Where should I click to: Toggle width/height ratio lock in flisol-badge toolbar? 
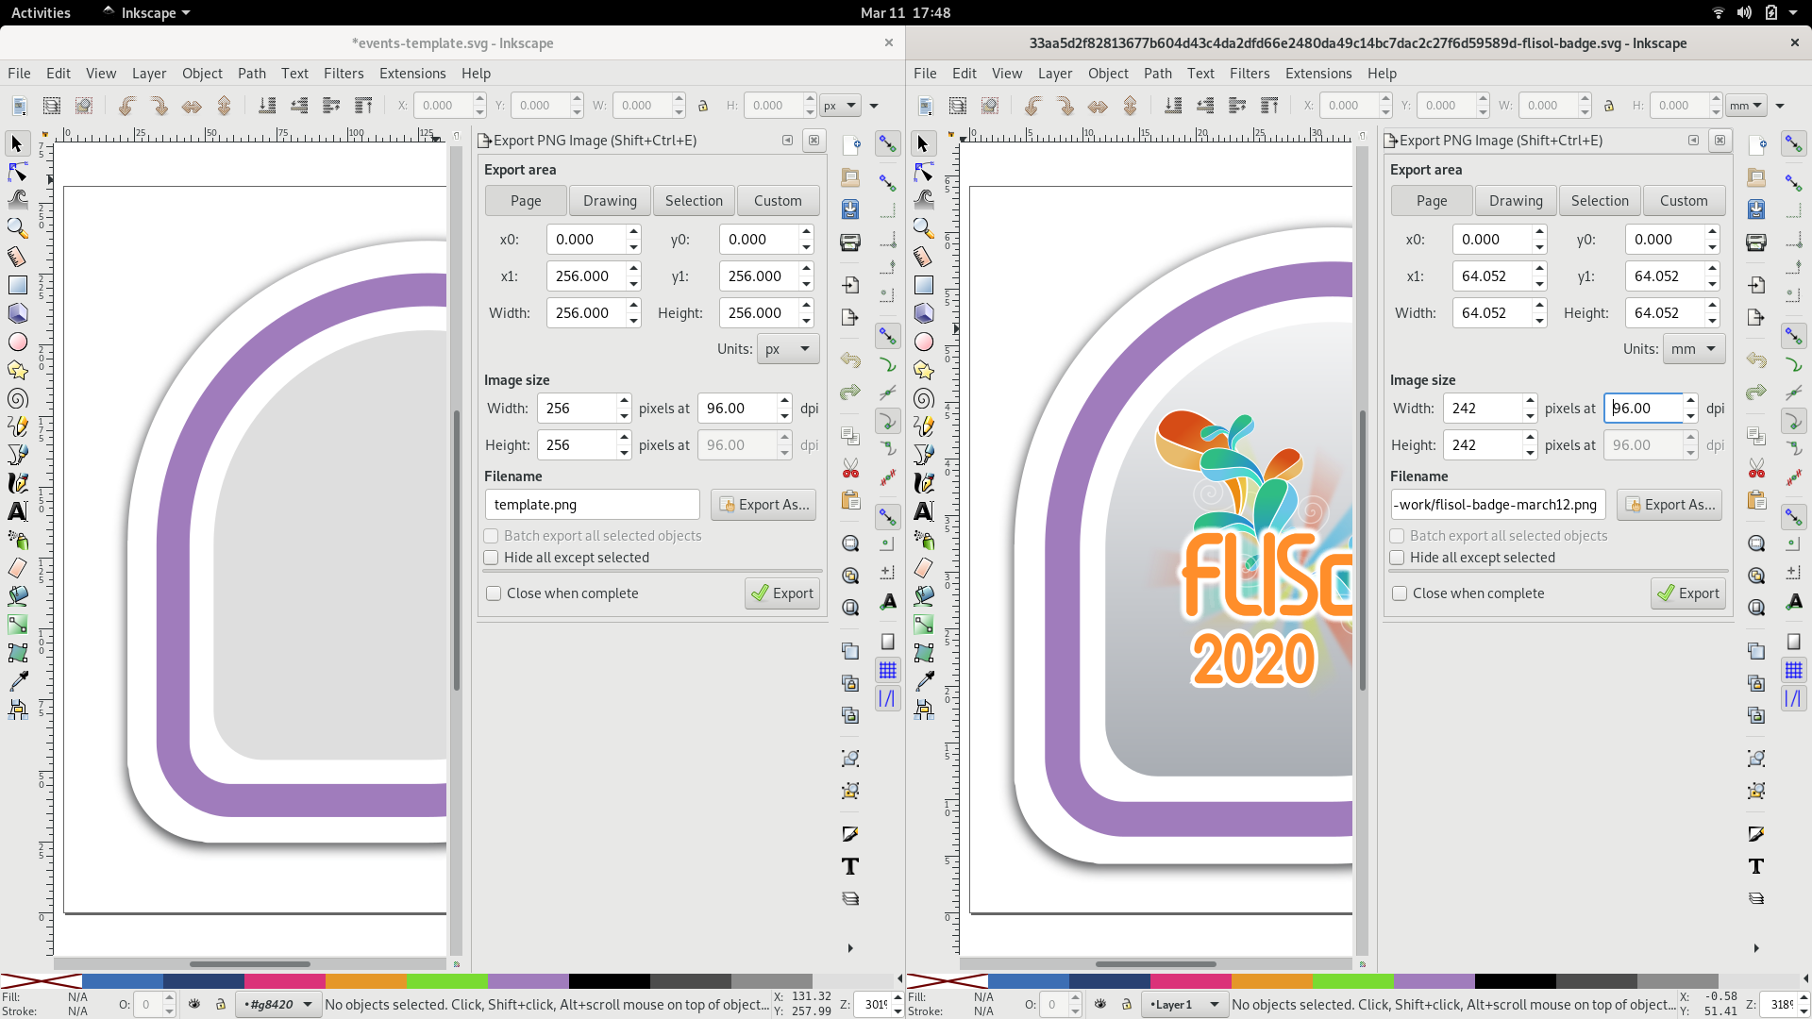coord(1609,106)
